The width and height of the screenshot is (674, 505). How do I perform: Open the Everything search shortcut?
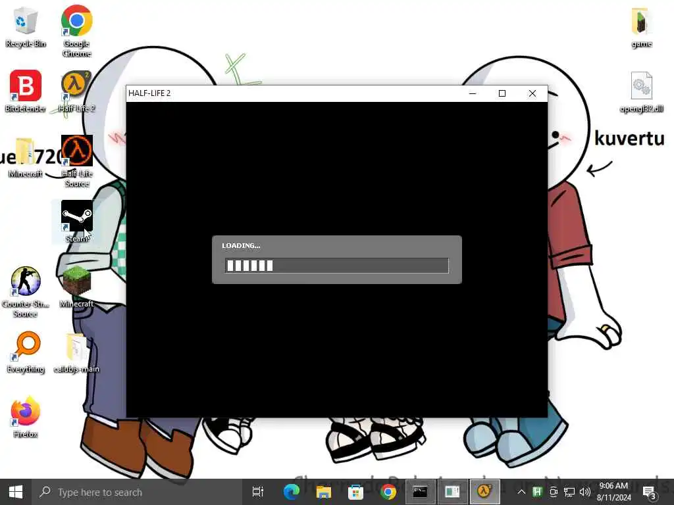26,352
